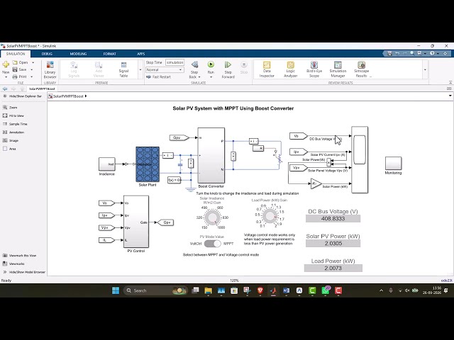Run the simulation
The height and width of the screenshot is (340, 454).
211,64
